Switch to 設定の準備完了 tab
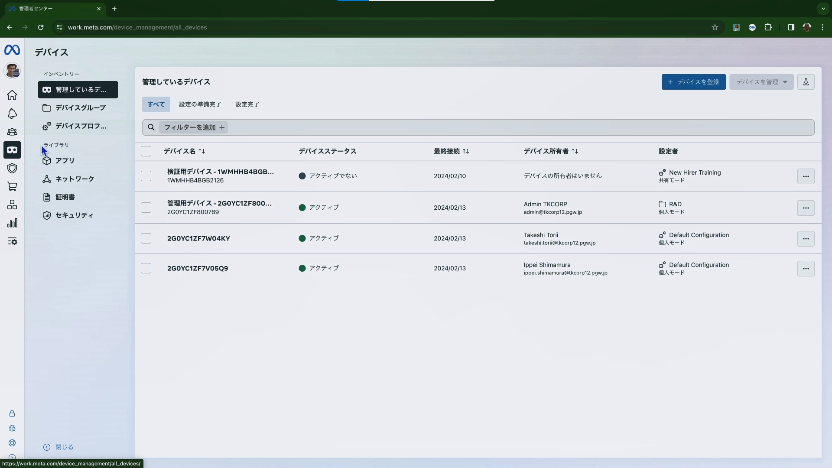Viewport: 832px width, 468px height. pos(200,104)
